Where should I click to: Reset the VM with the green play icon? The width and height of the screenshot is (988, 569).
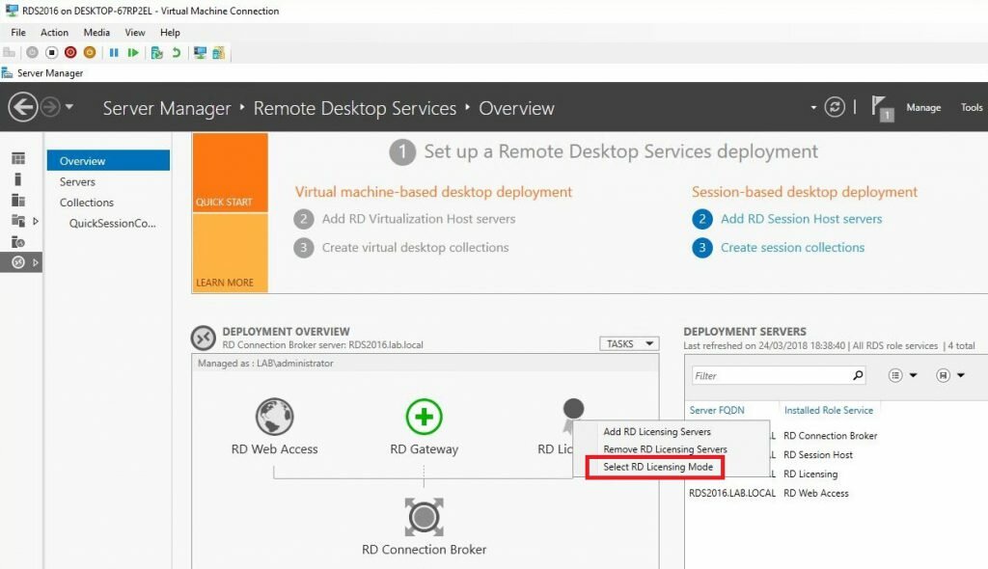pos(133,53)
